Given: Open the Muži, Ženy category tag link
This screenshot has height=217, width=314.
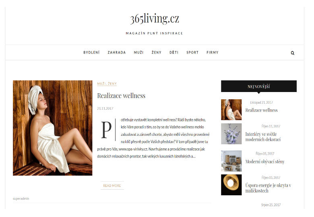Looking at the screenshot, I should point(107,84).
